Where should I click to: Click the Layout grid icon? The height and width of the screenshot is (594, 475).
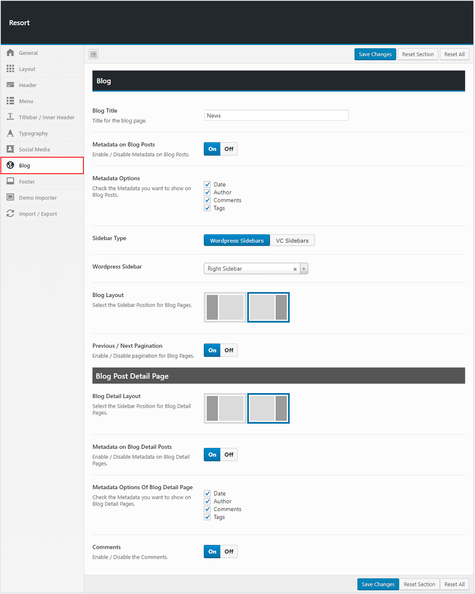point(10,69)
